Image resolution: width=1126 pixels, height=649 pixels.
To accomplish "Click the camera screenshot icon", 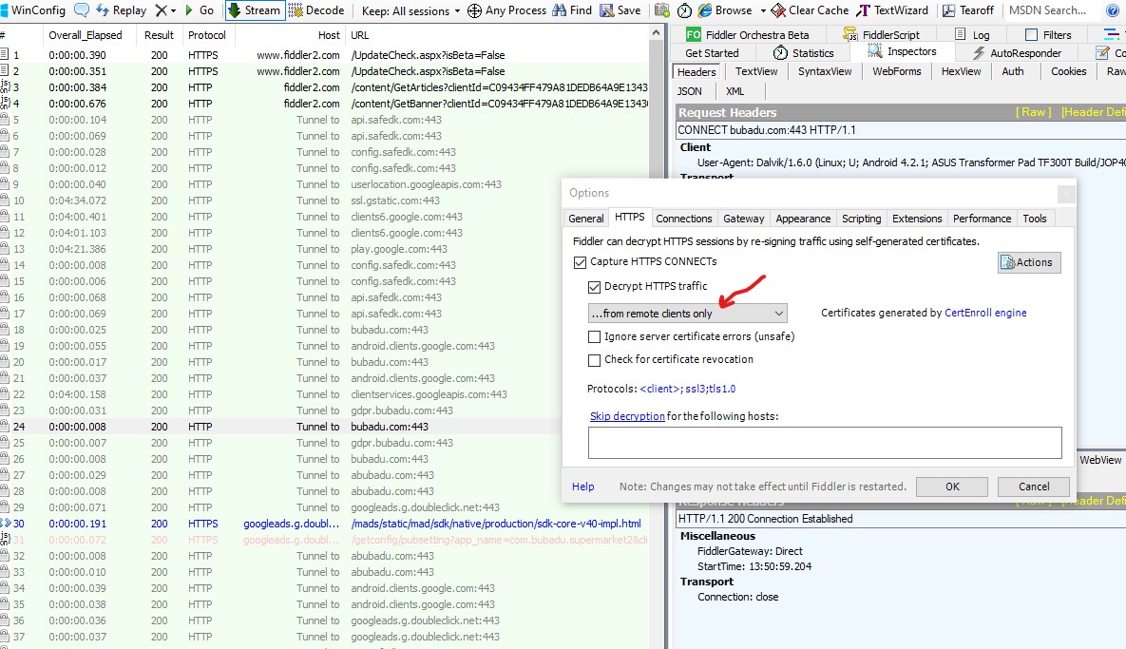I will click(x=662, y=10).
